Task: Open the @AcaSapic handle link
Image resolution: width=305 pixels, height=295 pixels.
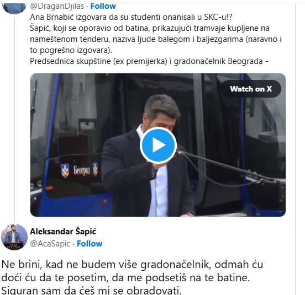Action: tap(50, 244)
